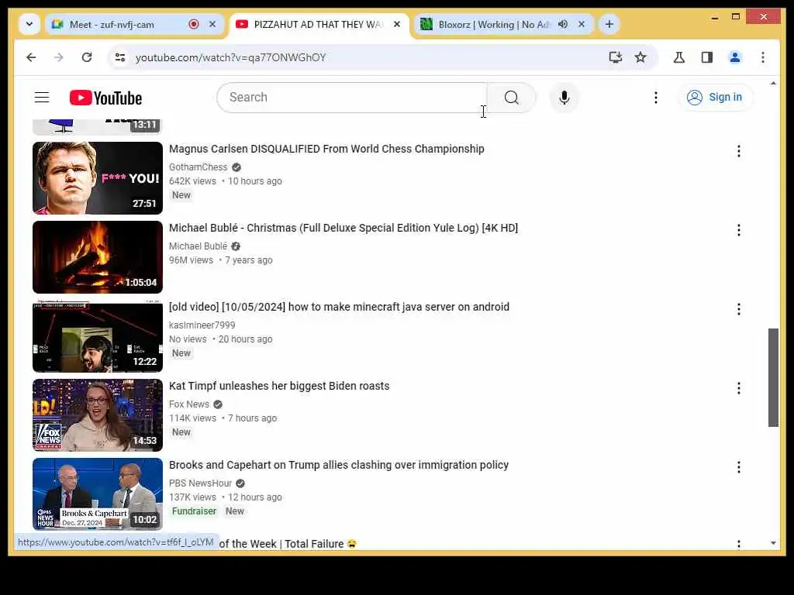Open options for minecraft server video
The width and height of the screenshot is (794, 595).
pos(739,308)
